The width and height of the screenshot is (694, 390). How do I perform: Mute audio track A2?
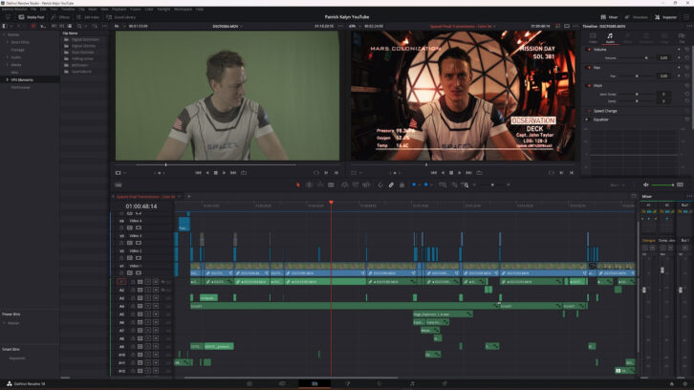tap(156, 290)
